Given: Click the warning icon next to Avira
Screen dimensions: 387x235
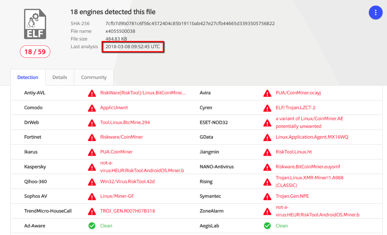Looking at the screenshot, I should [267, 93].
